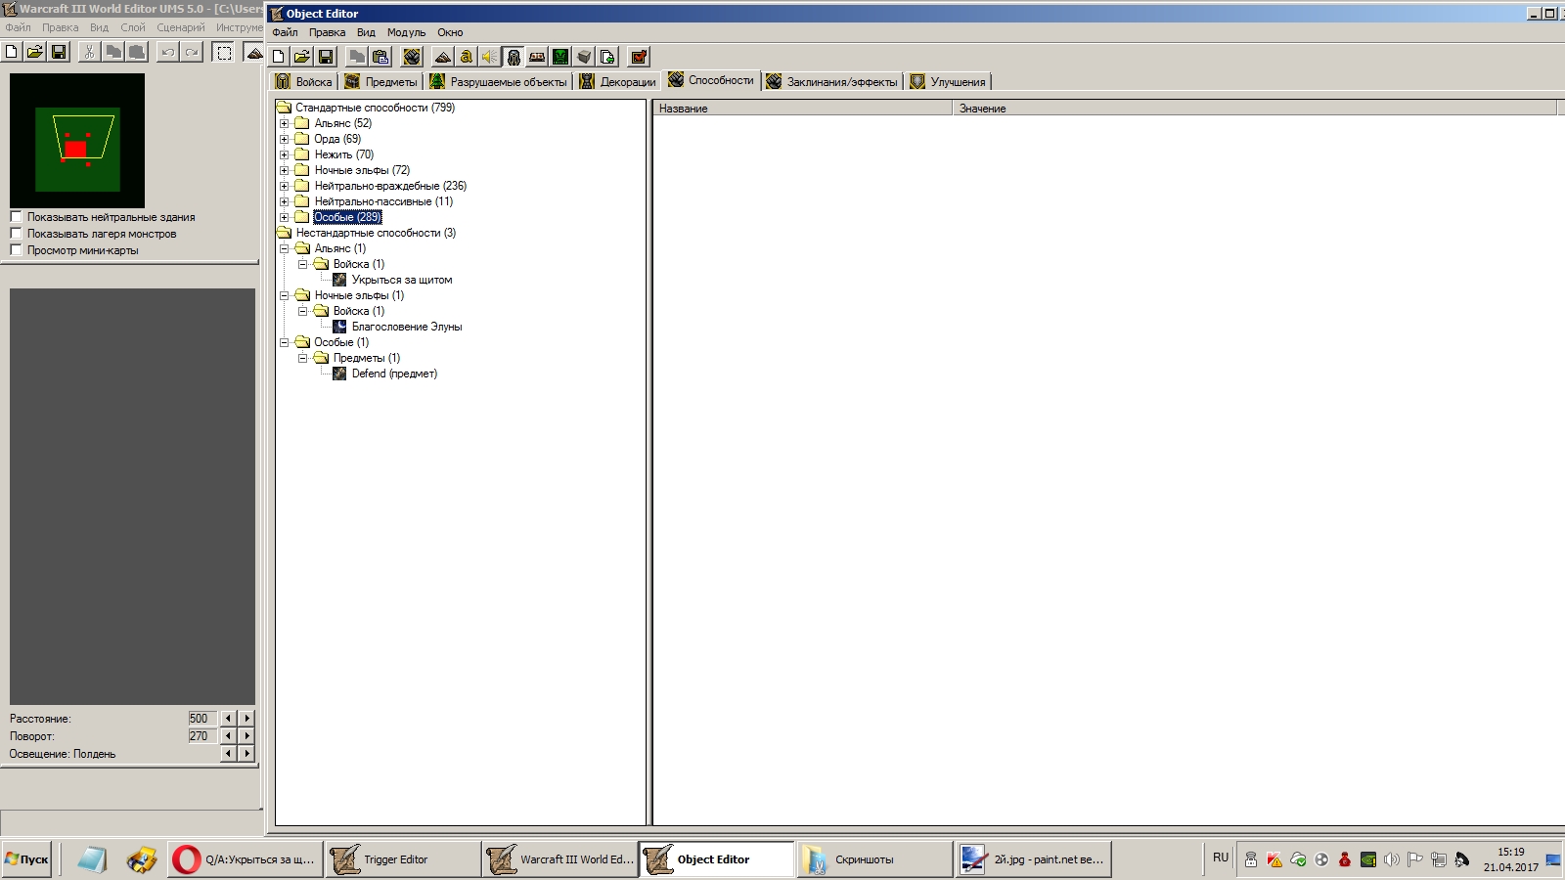Click Cut scissors icon in World Editor toolbar
Image resolution: width=1565 pixels, height=880 pixels.
[x=90, y=52]
